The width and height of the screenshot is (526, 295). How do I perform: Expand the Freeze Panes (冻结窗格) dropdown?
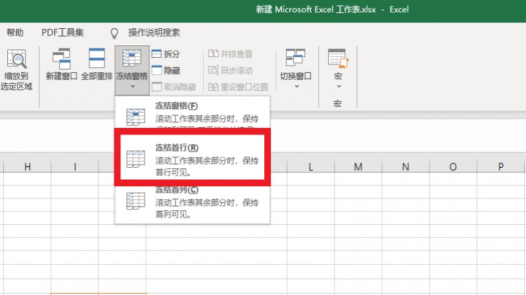[131, 86]
